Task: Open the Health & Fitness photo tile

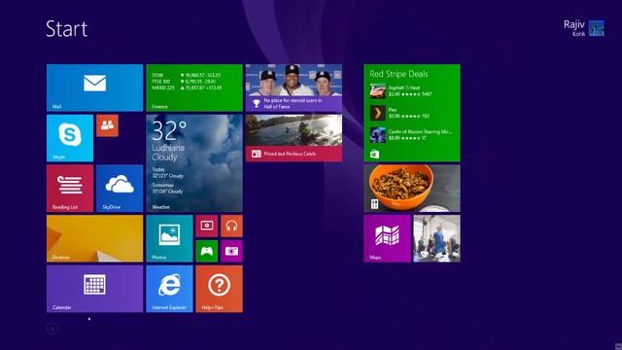Action: tap(436, 238)
